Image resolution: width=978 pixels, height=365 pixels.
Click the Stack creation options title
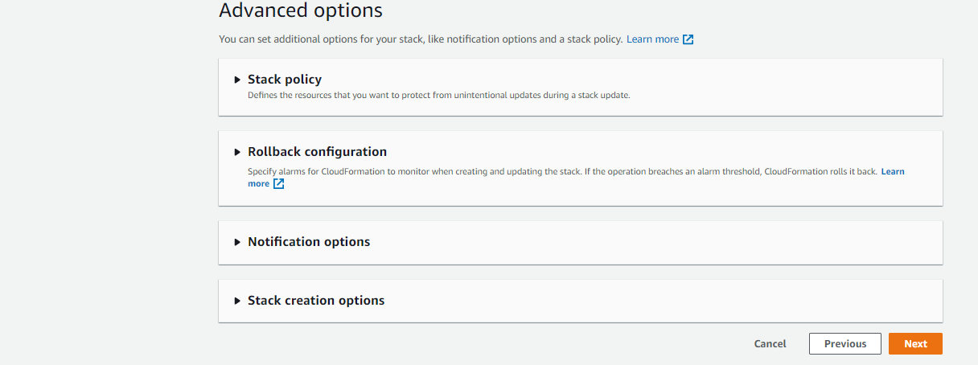tap(316, 301)
